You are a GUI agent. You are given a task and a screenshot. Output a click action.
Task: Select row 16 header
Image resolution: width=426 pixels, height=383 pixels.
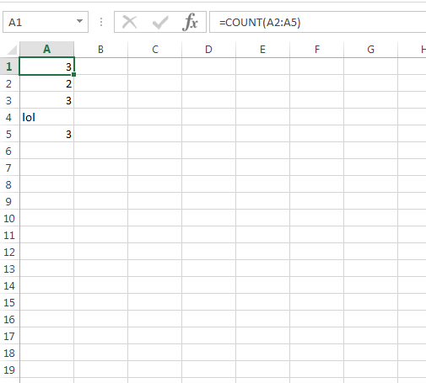[9, 319]
